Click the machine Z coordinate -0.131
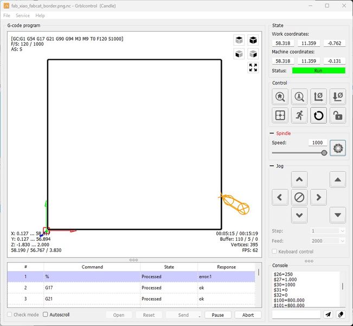The image size is (353, 326). coord(335,61)
